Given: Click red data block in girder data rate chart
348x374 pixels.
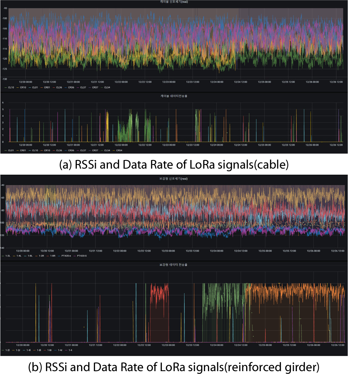Looking at the screenshot, I should pos(160,314).
